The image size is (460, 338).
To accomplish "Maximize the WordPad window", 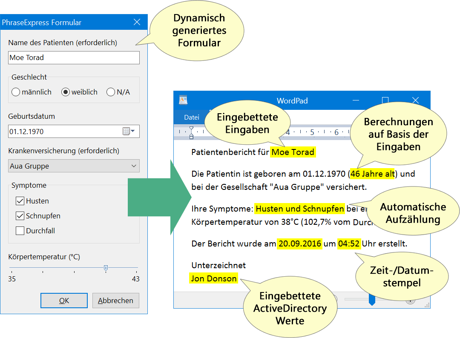I will tap(385, 100).
